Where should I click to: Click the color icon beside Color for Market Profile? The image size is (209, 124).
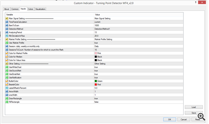point(7,53)
